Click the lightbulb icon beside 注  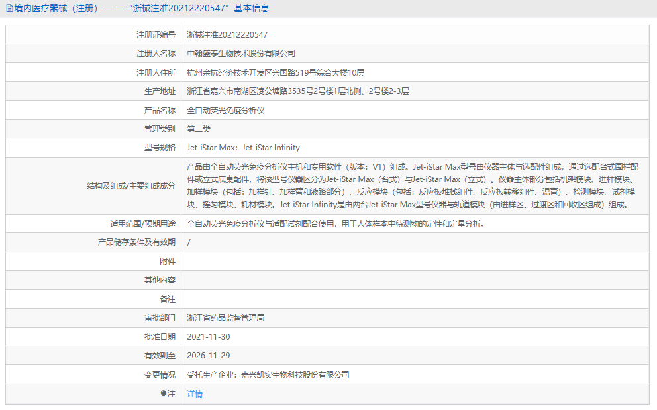point(164,393)
